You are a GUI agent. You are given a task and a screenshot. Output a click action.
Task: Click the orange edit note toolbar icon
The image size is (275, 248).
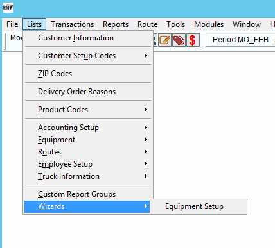(x=164, y=40)
